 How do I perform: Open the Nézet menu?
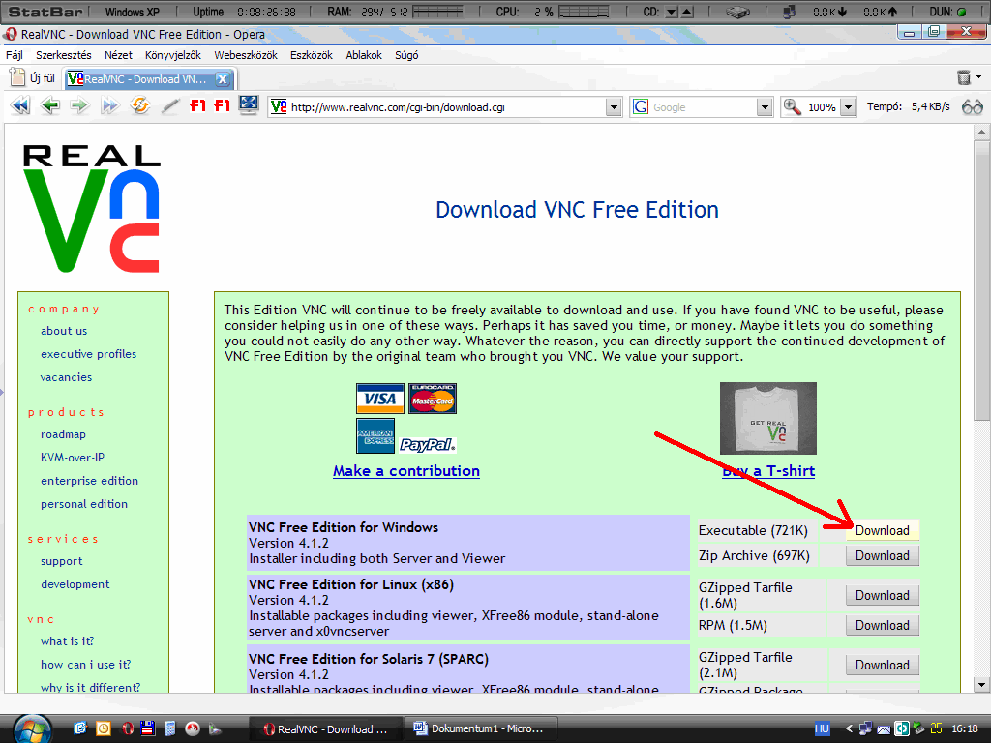coord(118,55)
